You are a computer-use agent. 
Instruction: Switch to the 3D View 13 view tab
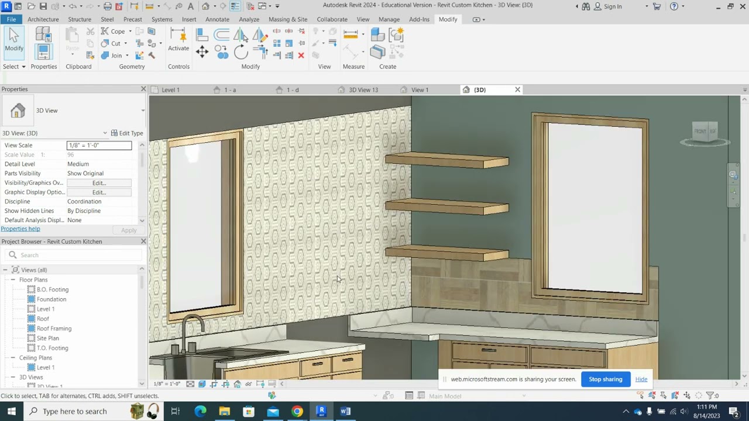(x=363, y=90)
